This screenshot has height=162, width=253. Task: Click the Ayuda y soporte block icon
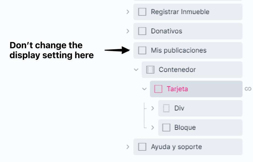142,147
